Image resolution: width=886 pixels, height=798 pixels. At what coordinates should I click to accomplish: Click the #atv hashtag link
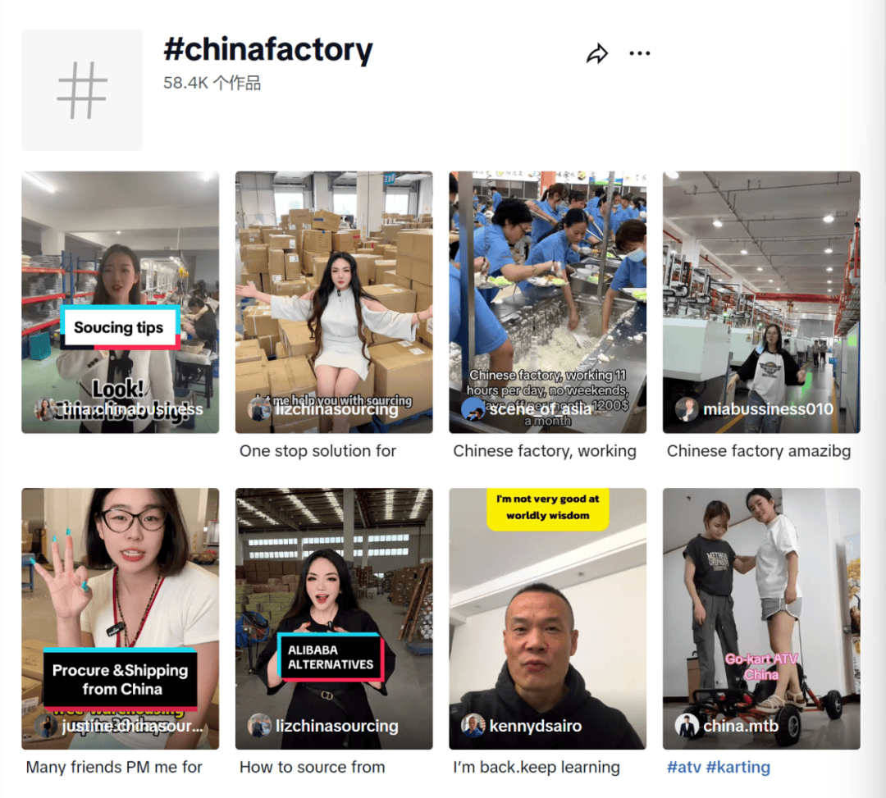(x=683, y=768)
